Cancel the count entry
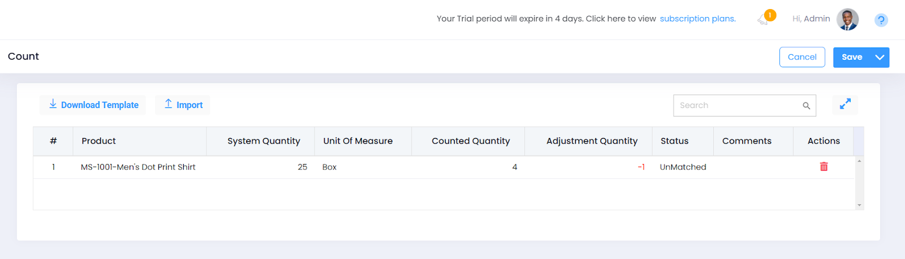Viewport: 905px width, 259px height. 801,57
